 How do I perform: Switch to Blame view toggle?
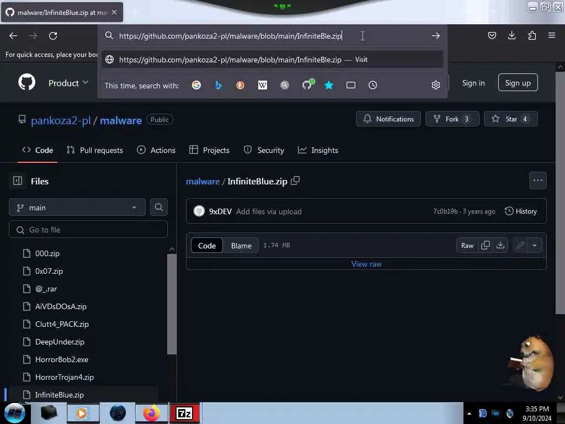(241, 246)
